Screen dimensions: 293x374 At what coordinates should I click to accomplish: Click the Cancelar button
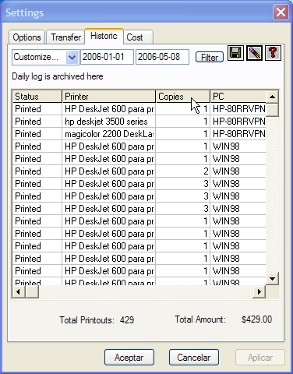[x=194, y=358]
